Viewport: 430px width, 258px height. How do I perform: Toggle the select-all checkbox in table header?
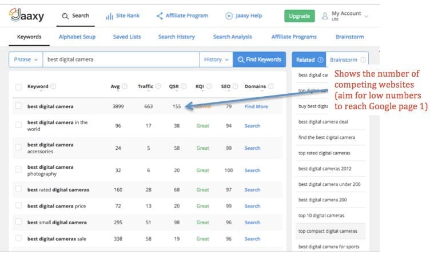[x=18, y=88]
